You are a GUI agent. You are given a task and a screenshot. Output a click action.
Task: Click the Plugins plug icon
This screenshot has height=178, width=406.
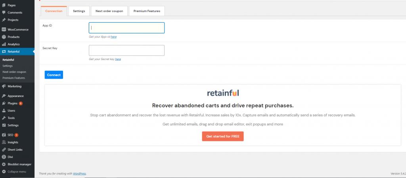tap(4, 103)
